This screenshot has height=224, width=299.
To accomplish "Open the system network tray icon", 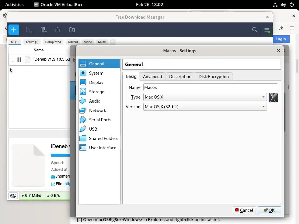I will point(275,5).
